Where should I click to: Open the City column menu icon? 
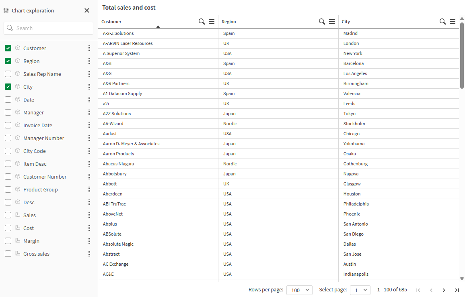click(x=453, y=22)
